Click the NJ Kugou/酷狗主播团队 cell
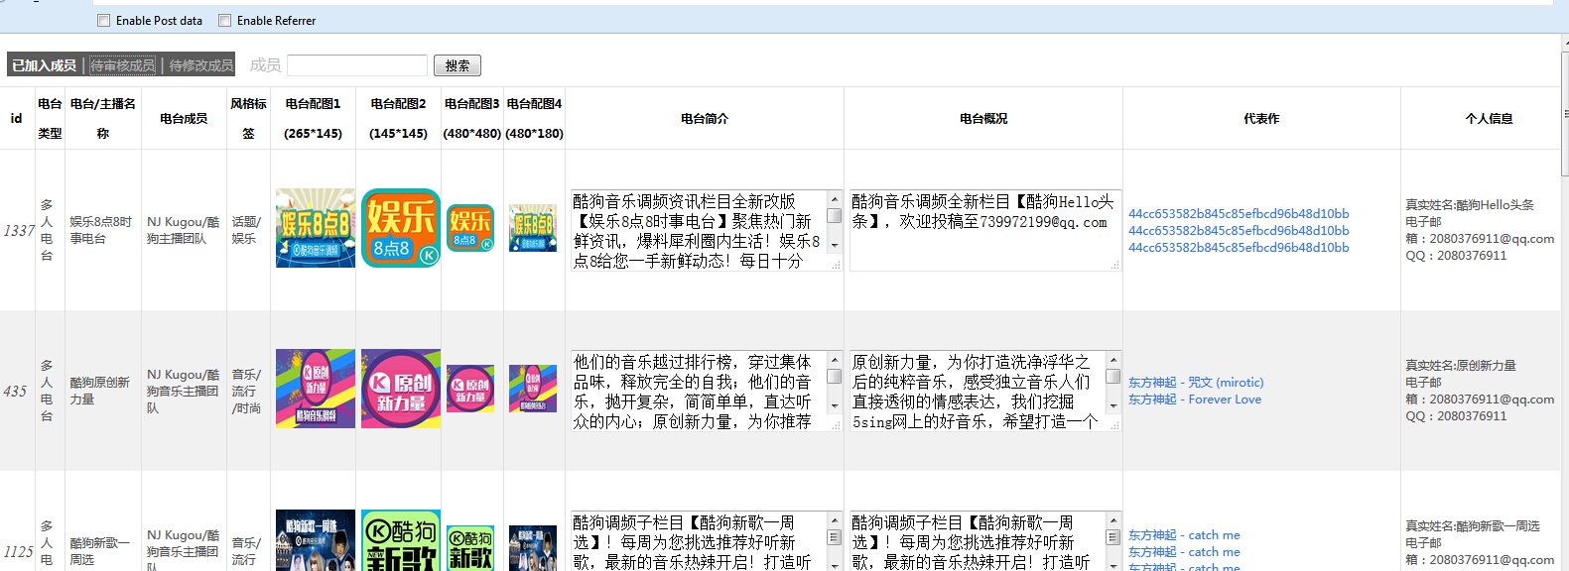 tap(184, 230)
